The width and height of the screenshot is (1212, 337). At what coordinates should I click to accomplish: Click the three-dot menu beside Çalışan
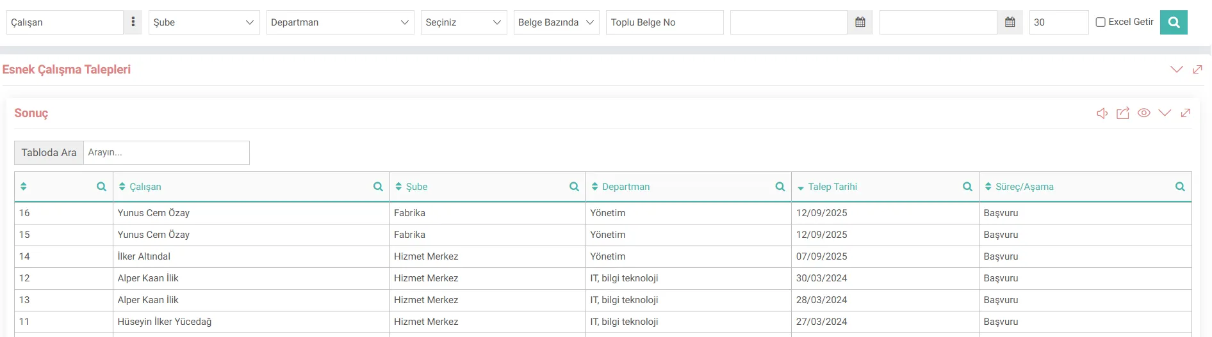pyautogui.click(x=133, y=22)
